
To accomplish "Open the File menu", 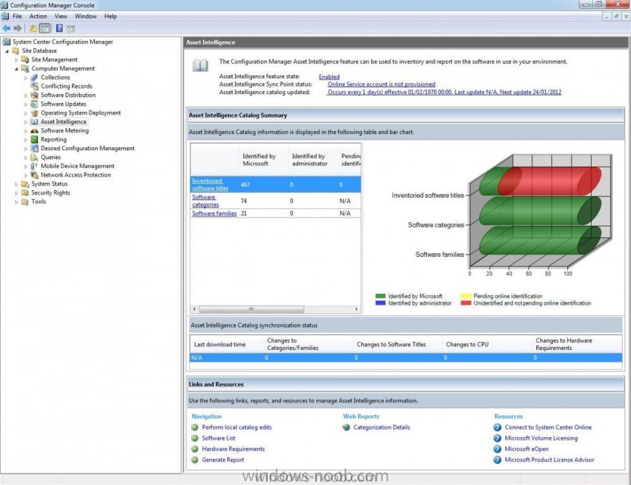I will click(17, 16).
